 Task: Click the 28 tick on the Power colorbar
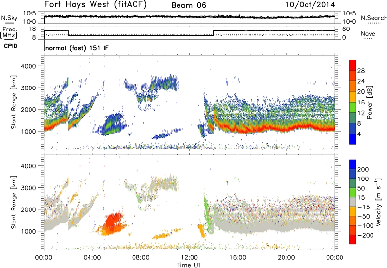click(361, 71)
